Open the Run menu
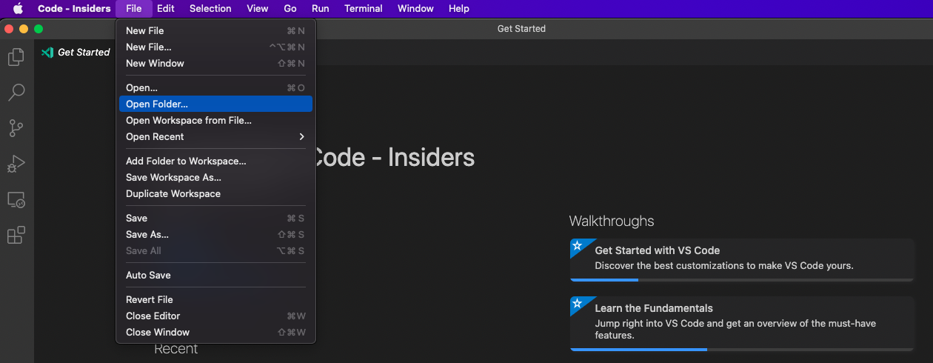 pos(321,9)
